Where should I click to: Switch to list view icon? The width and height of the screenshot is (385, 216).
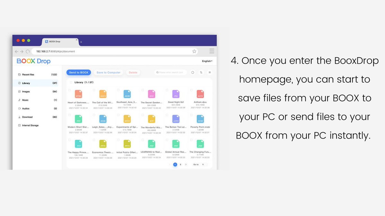210,72
